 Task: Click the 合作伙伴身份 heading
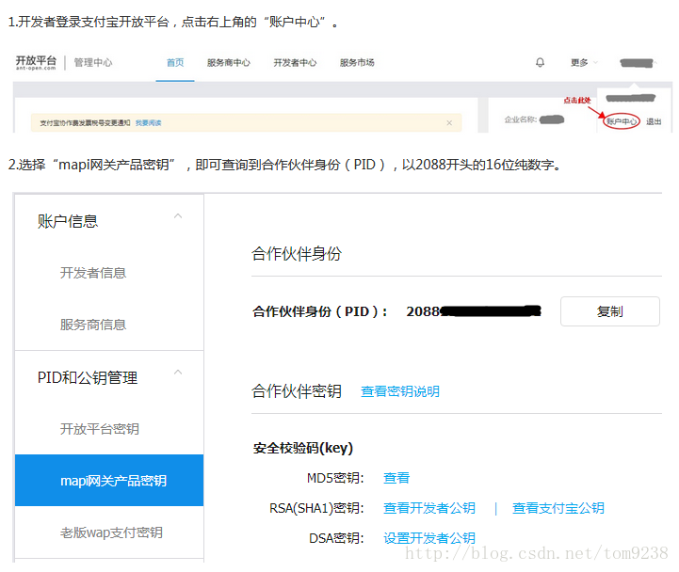tap(297, 254)
